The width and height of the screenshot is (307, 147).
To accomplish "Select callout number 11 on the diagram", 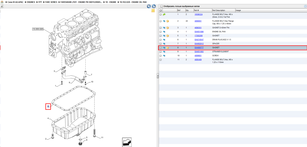I will click(x=102, y=137).
